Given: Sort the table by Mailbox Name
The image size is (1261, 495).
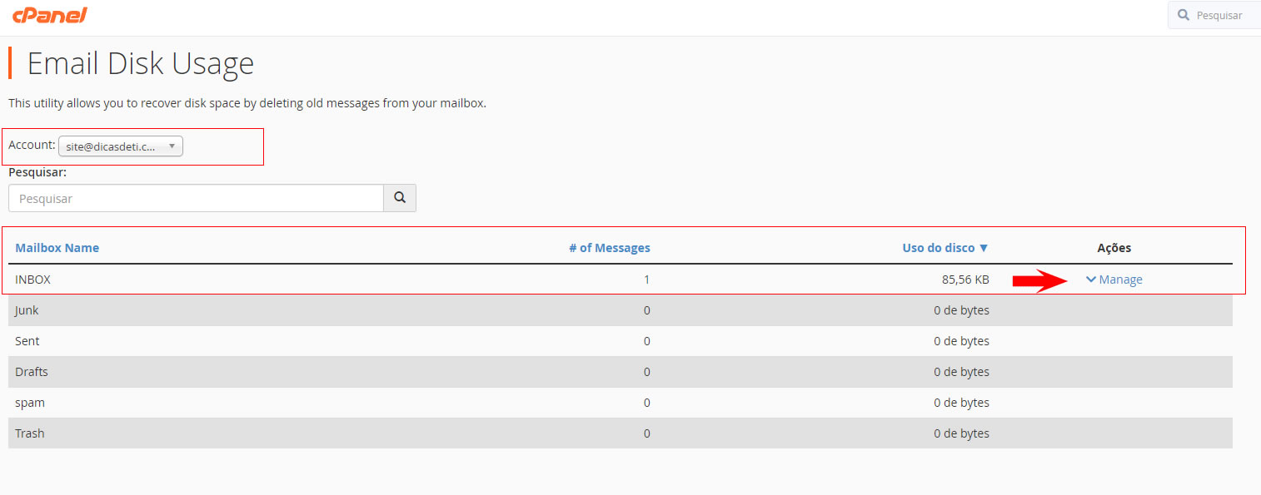Looking at the screenshot, I should pyautogui.click(x=57, y=248).
